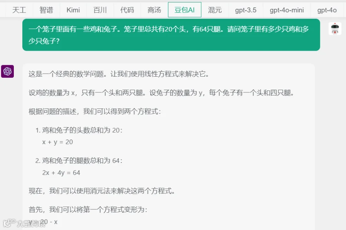The image size is (346, 230).
Task: Click the line "根据问题的描述，我们可以得到两个方程式"
Action: point(95,112)
